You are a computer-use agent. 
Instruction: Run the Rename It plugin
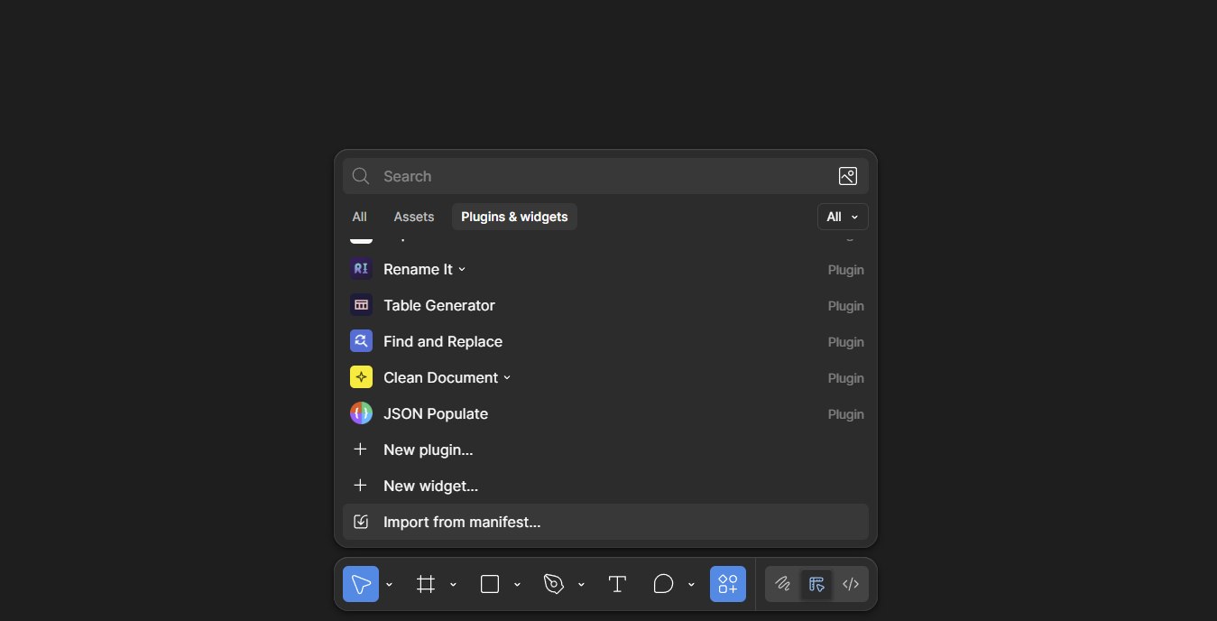point(605,269)
